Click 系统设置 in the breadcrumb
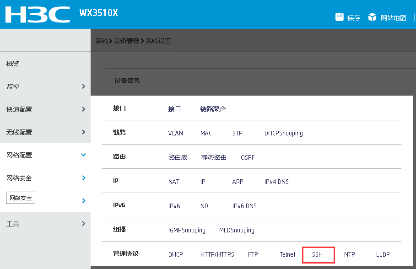Viewport: 416px width, 269px height. tap(158, 41)
